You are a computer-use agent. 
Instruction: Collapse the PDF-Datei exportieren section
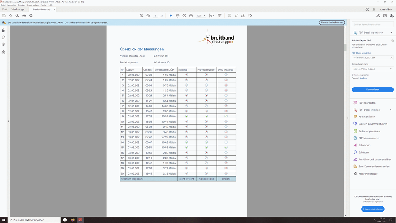391,33
